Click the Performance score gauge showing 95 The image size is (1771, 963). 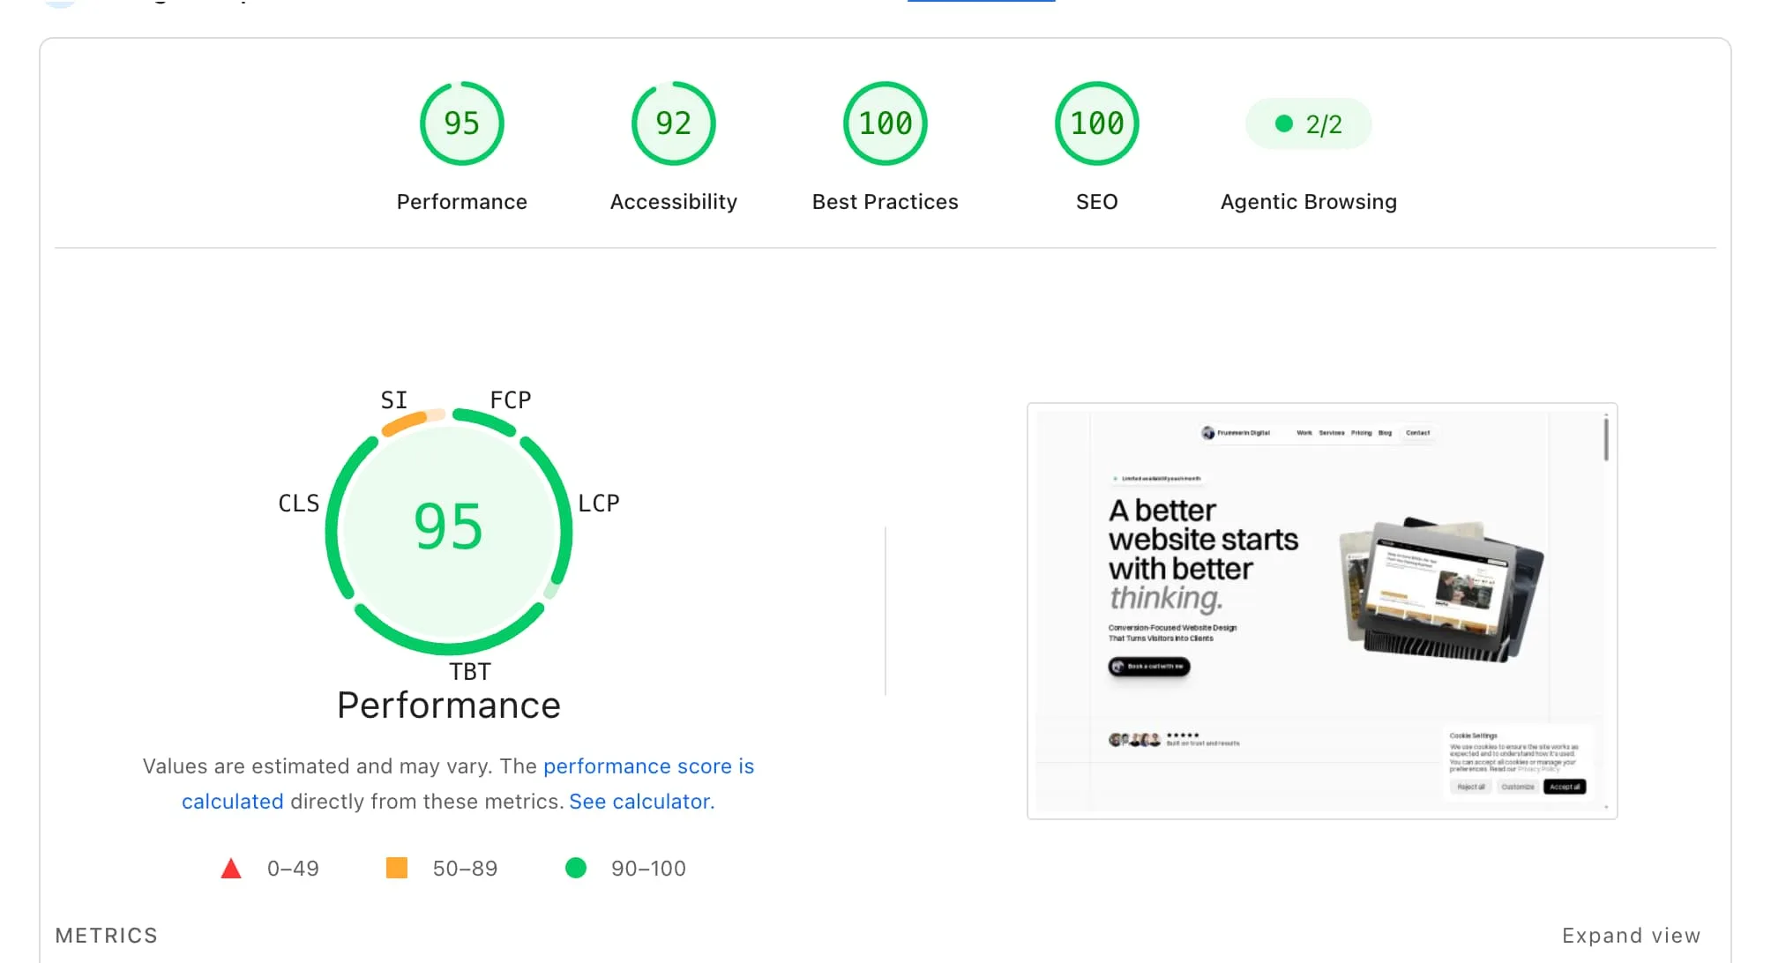tap(461, 123)
